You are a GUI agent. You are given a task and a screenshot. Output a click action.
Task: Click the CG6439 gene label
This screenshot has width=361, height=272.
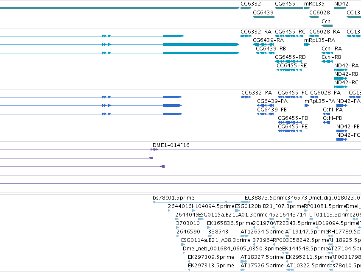(263, 12)
